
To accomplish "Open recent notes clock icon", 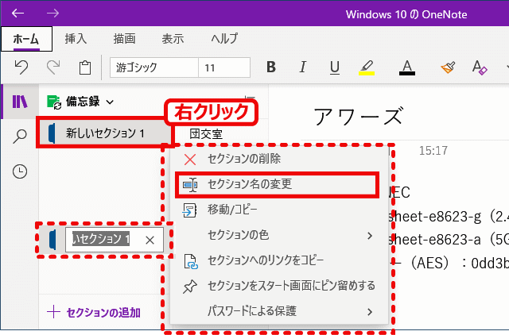I will coord(20,171).
